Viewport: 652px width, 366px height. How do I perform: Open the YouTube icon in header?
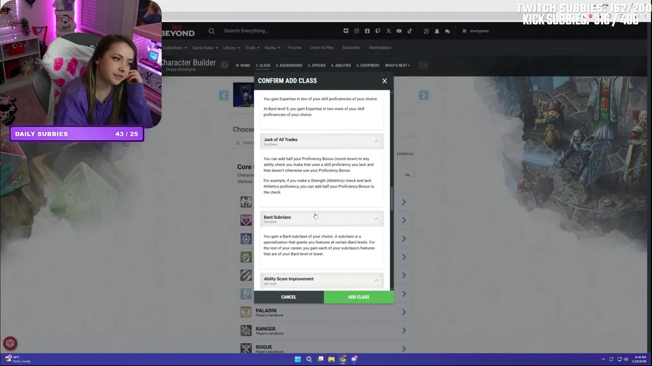(x=399, y=31)
